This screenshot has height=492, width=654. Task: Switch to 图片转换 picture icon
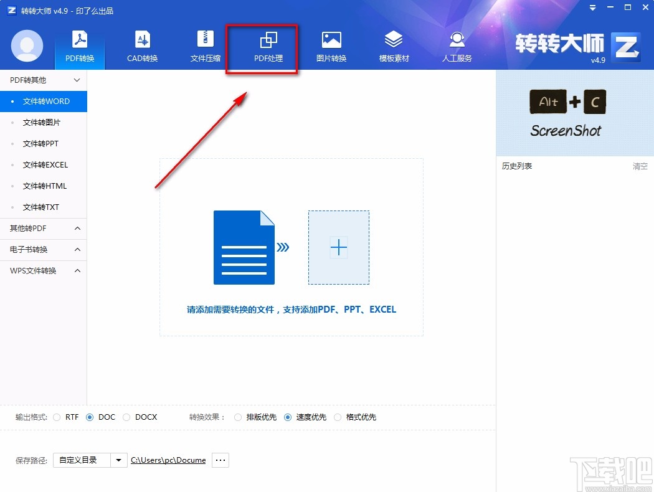[331, 40]
